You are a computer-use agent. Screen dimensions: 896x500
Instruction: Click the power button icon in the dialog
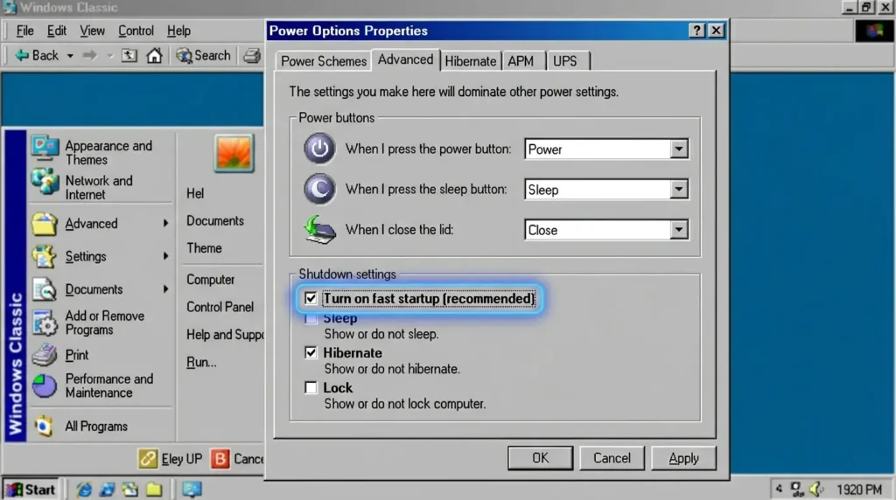[x=319, y=149]
